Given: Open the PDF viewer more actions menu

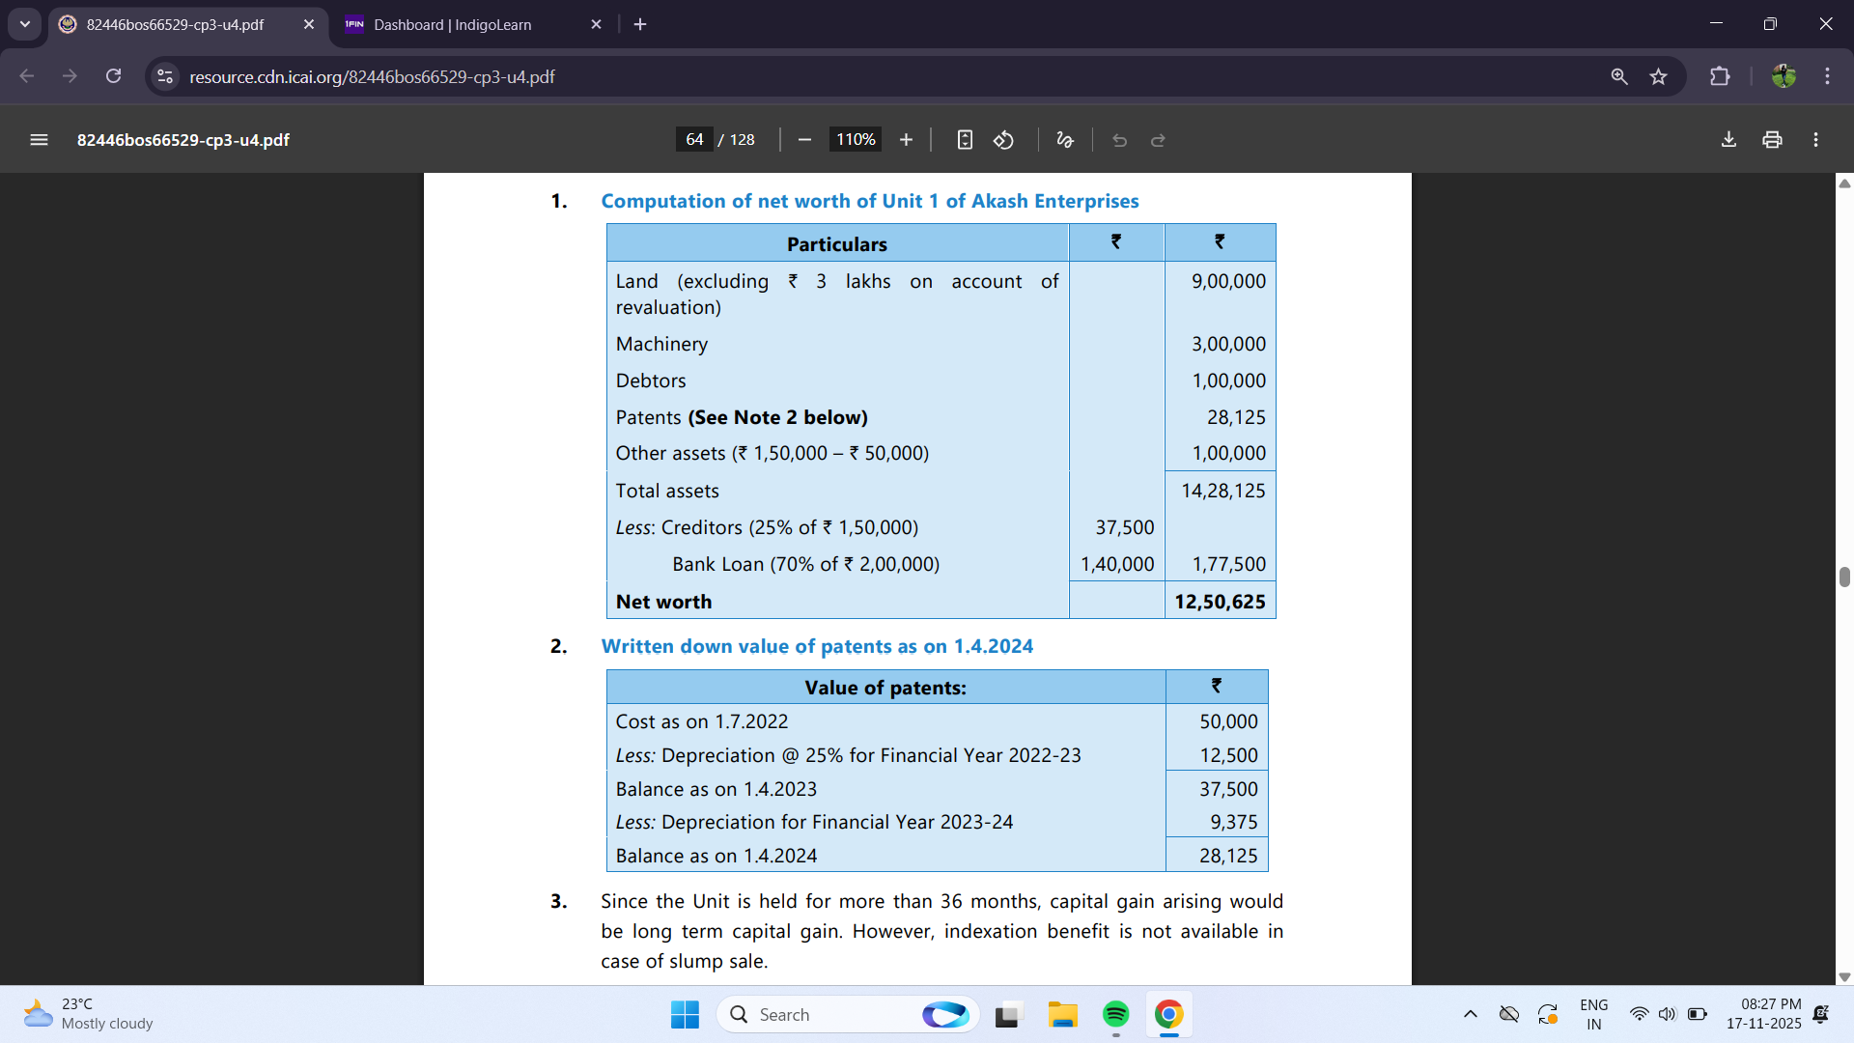Looking at the screenshot, I should click(1815, 140).
